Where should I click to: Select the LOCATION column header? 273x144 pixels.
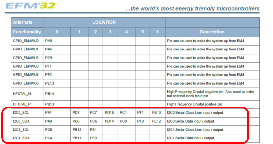point(104,22)
